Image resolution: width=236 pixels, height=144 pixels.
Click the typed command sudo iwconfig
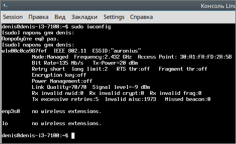tap(91, 27)
